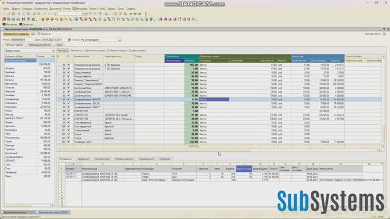Screen dimensions: 390x219
Task: Click the Директор icon button in the toolbar
Action: click(x=26, y=24)
